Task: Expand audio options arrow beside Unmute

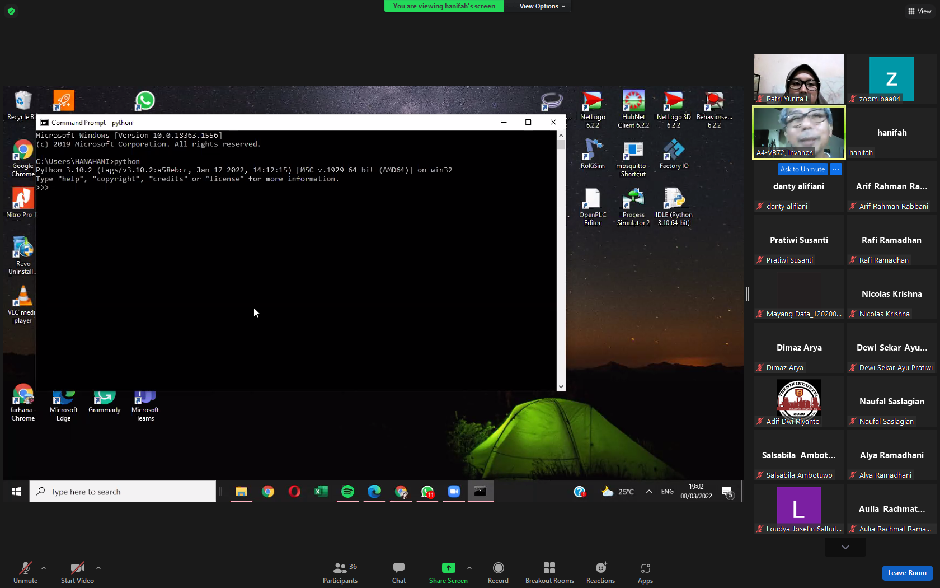Action: click(44, 568)
